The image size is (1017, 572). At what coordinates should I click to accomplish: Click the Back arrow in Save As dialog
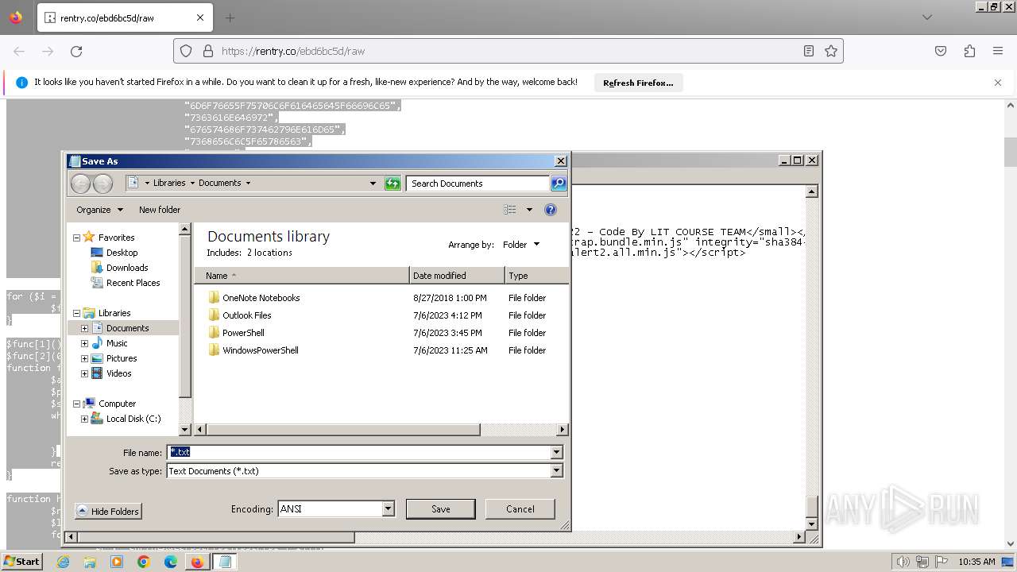80,184
